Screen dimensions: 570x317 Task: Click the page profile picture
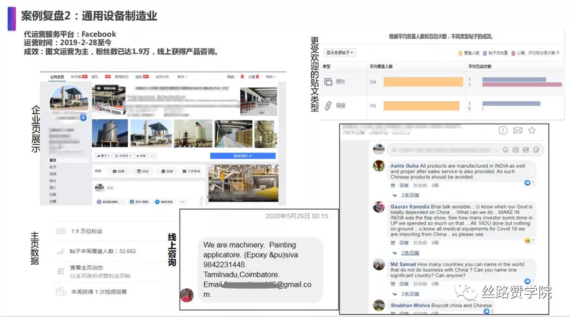click(69, 99)
